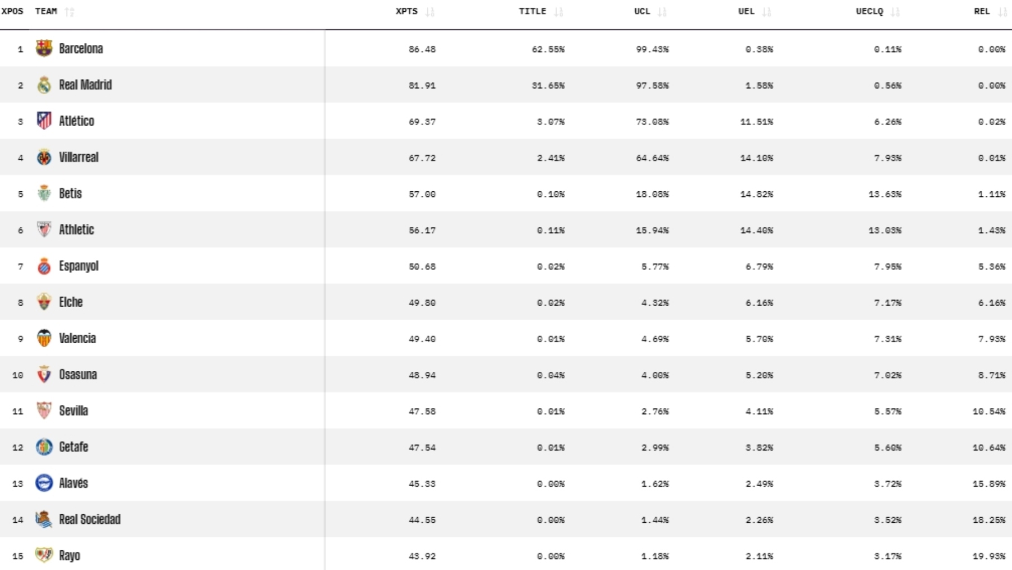Sort by XPTS using sort arrows
Screen dimensions: 1012x570
coord(430,12)
